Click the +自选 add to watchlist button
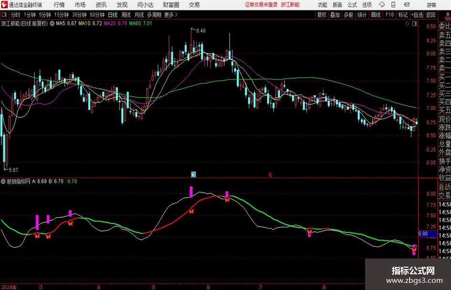Screen dimensions: 451x290 (x=417, y=15)
